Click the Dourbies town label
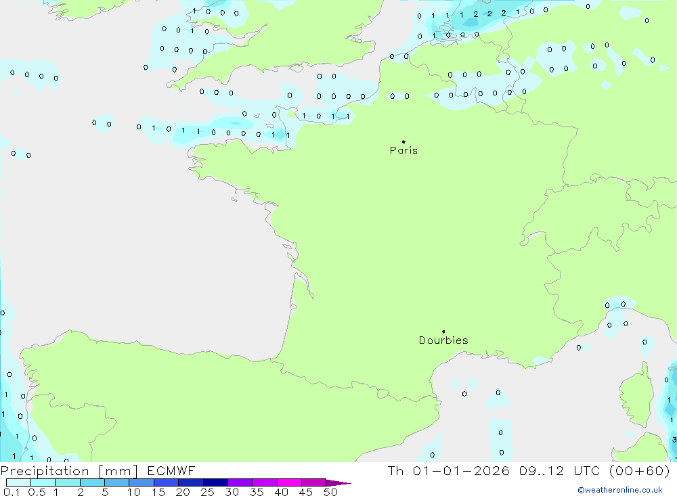The image size is (677, 496). [443, 340]
